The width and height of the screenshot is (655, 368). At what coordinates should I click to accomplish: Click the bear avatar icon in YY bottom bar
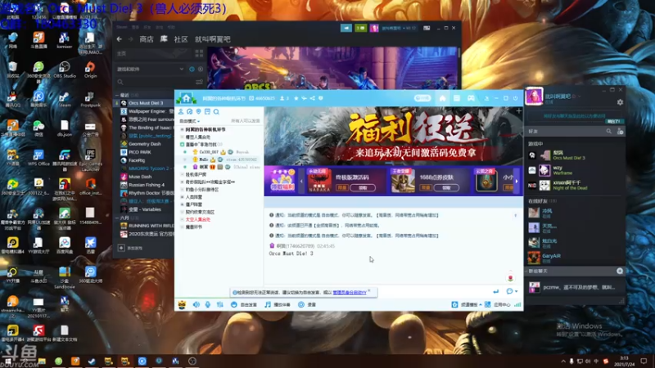click(x=182, y=304)
